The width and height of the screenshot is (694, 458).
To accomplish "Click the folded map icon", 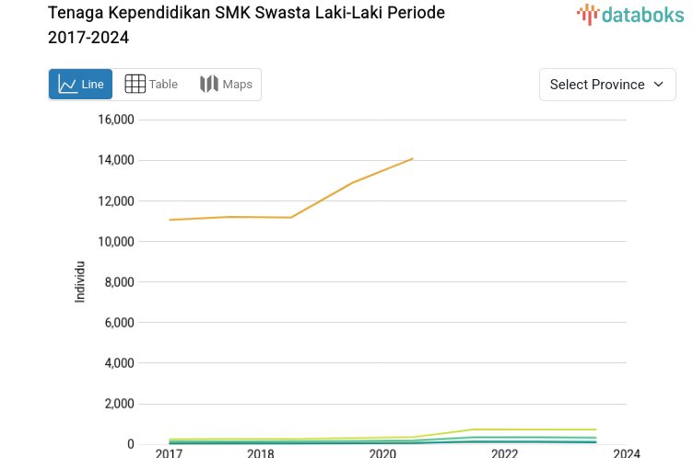I will 208,85.
